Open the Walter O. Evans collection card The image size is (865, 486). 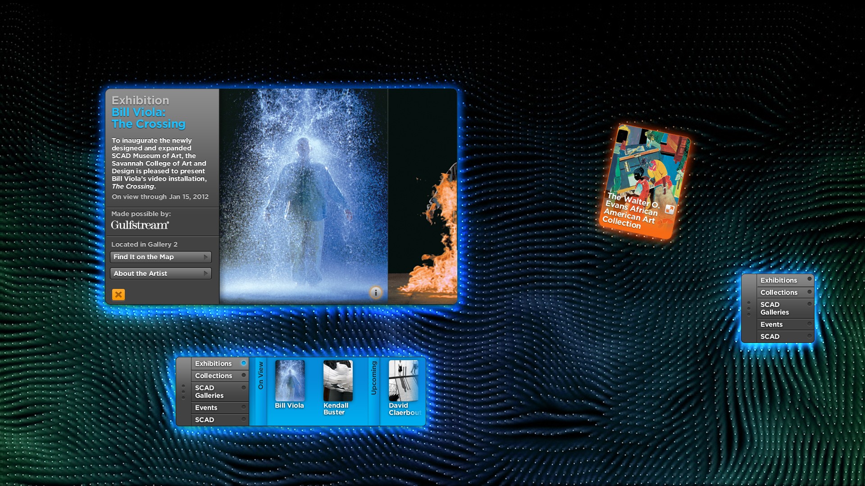coord(645,181)
